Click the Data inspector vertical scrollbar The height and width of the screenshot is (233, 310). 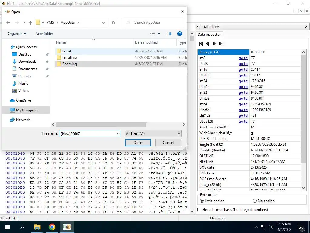tap(303, 109)
